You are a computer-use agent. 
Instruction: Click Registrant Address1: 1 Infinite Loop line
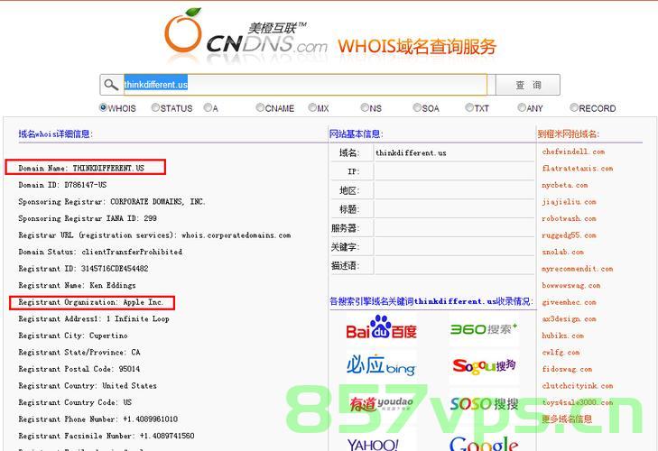point(94,318)
